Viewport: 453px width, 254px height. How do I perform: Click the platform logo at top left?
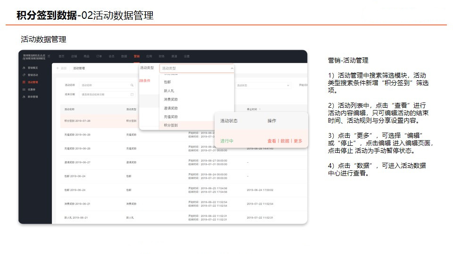point(34,57)
